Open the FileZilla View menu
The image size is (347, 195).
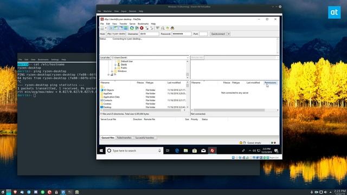(114, 24)
